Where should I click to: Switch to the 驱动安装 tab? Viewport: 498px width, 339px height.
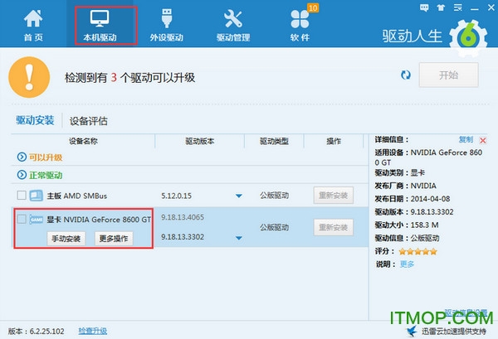tap(35, 120)
